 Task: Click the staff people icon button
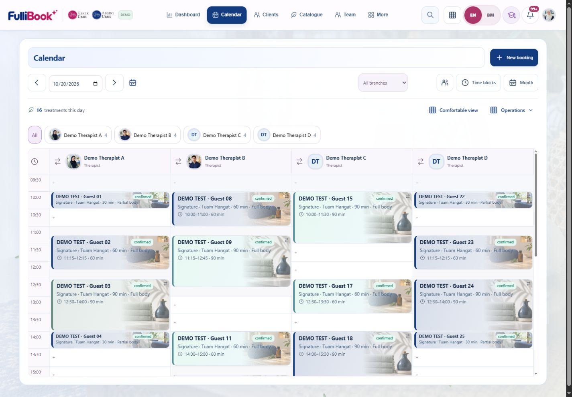pyautogui.click(x=445, y=83)
